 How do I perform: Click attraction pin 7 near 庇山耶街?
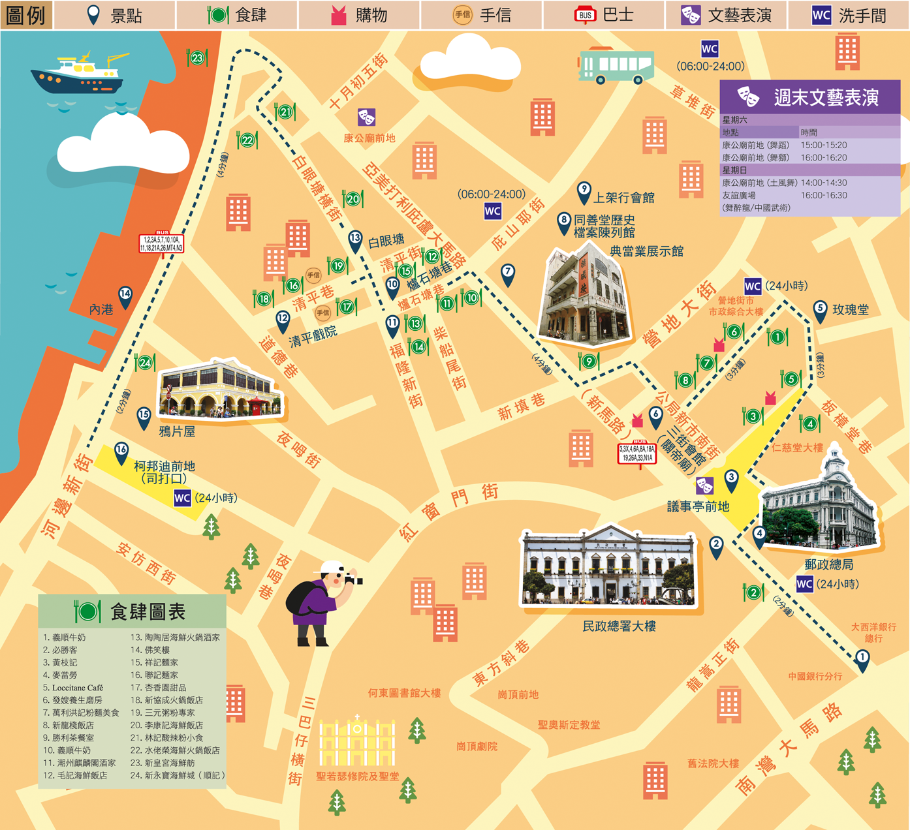point(508,275)
